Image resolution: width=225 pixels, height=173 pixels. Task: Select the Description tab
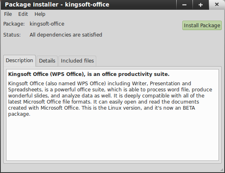(19, 61)
